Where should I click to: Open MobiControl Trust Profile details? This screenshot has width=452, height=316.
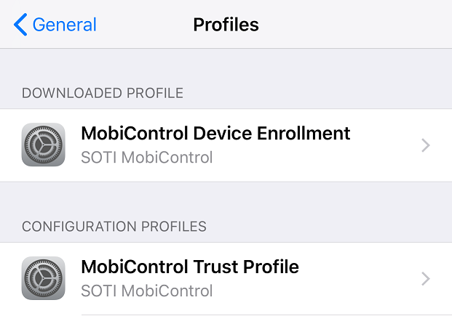(190, 267)
